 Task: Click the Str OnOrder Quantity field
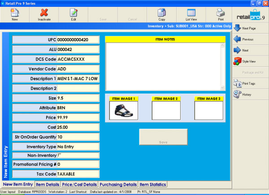pyautogui.click(x=78, y=137)
